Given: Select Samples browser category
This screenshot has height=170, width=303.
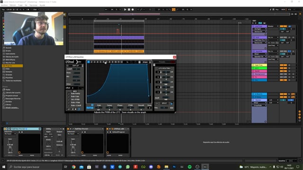Looking at the screenshot, I should click(9, 72).
